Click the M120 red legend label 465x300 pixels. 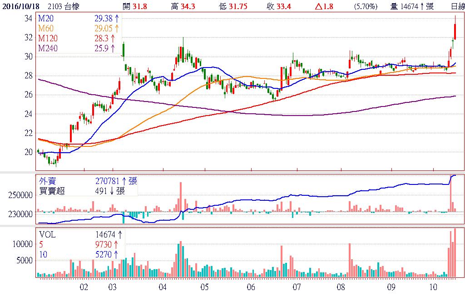click(48, 39)
